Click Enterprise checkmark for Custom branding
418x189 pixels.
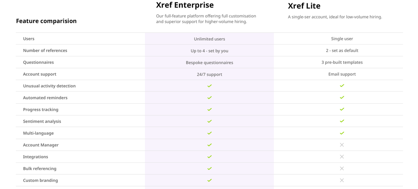point(210,180)
